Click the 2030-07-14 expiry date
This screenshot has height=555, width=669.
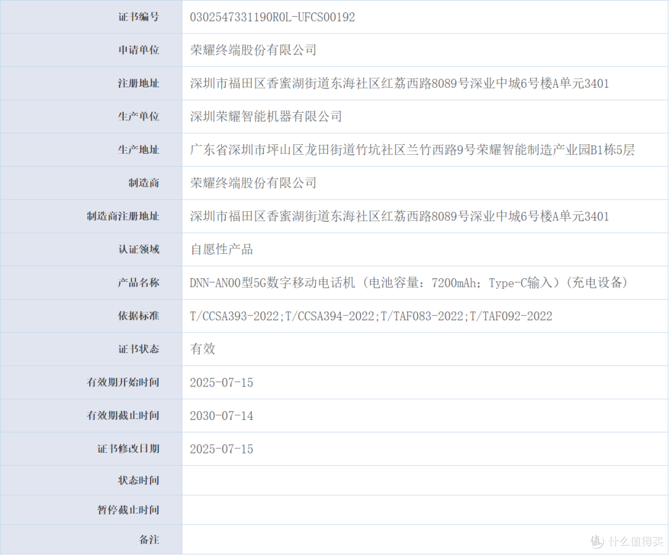[221, 416]
